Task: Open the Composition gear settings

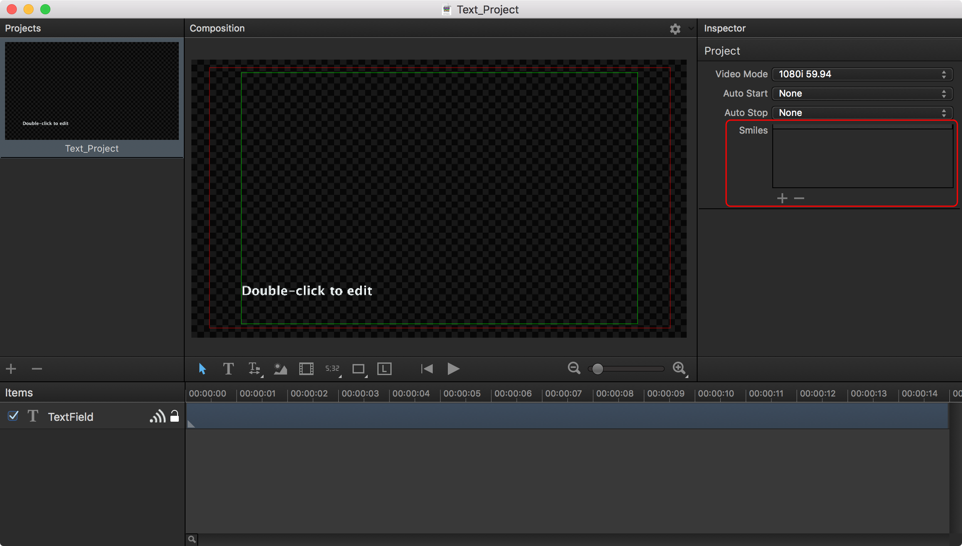Action: tap(675, 29)
